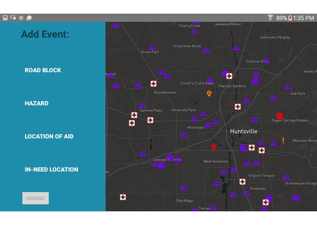Tap the circular target notification icon
This screenshot has width=317, height=225.
coord(21,18)
